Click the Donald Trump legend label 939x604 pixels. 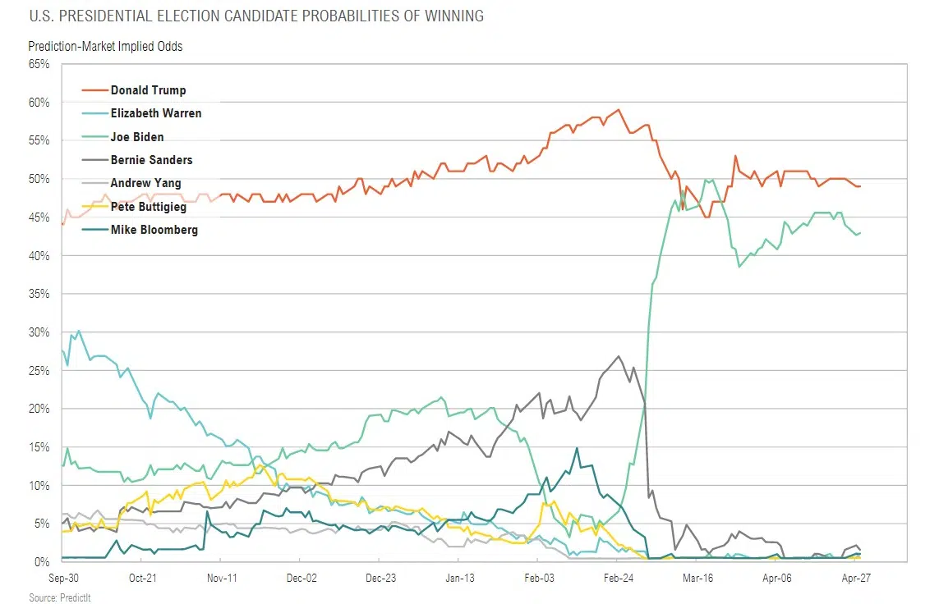[x=148, y=90]
